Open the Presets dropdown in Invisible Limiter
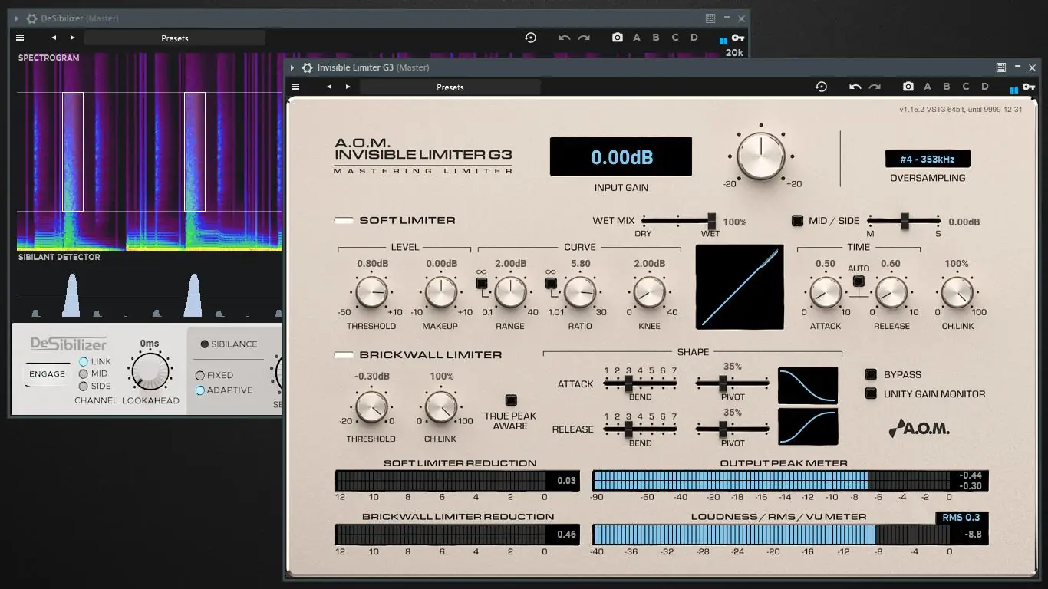 pyautogui.click(x=450, y=87)
